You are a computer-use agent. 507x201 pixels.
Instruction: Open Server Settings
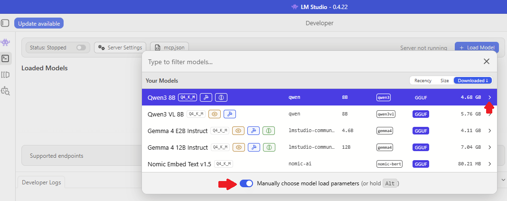click(120, 48)
